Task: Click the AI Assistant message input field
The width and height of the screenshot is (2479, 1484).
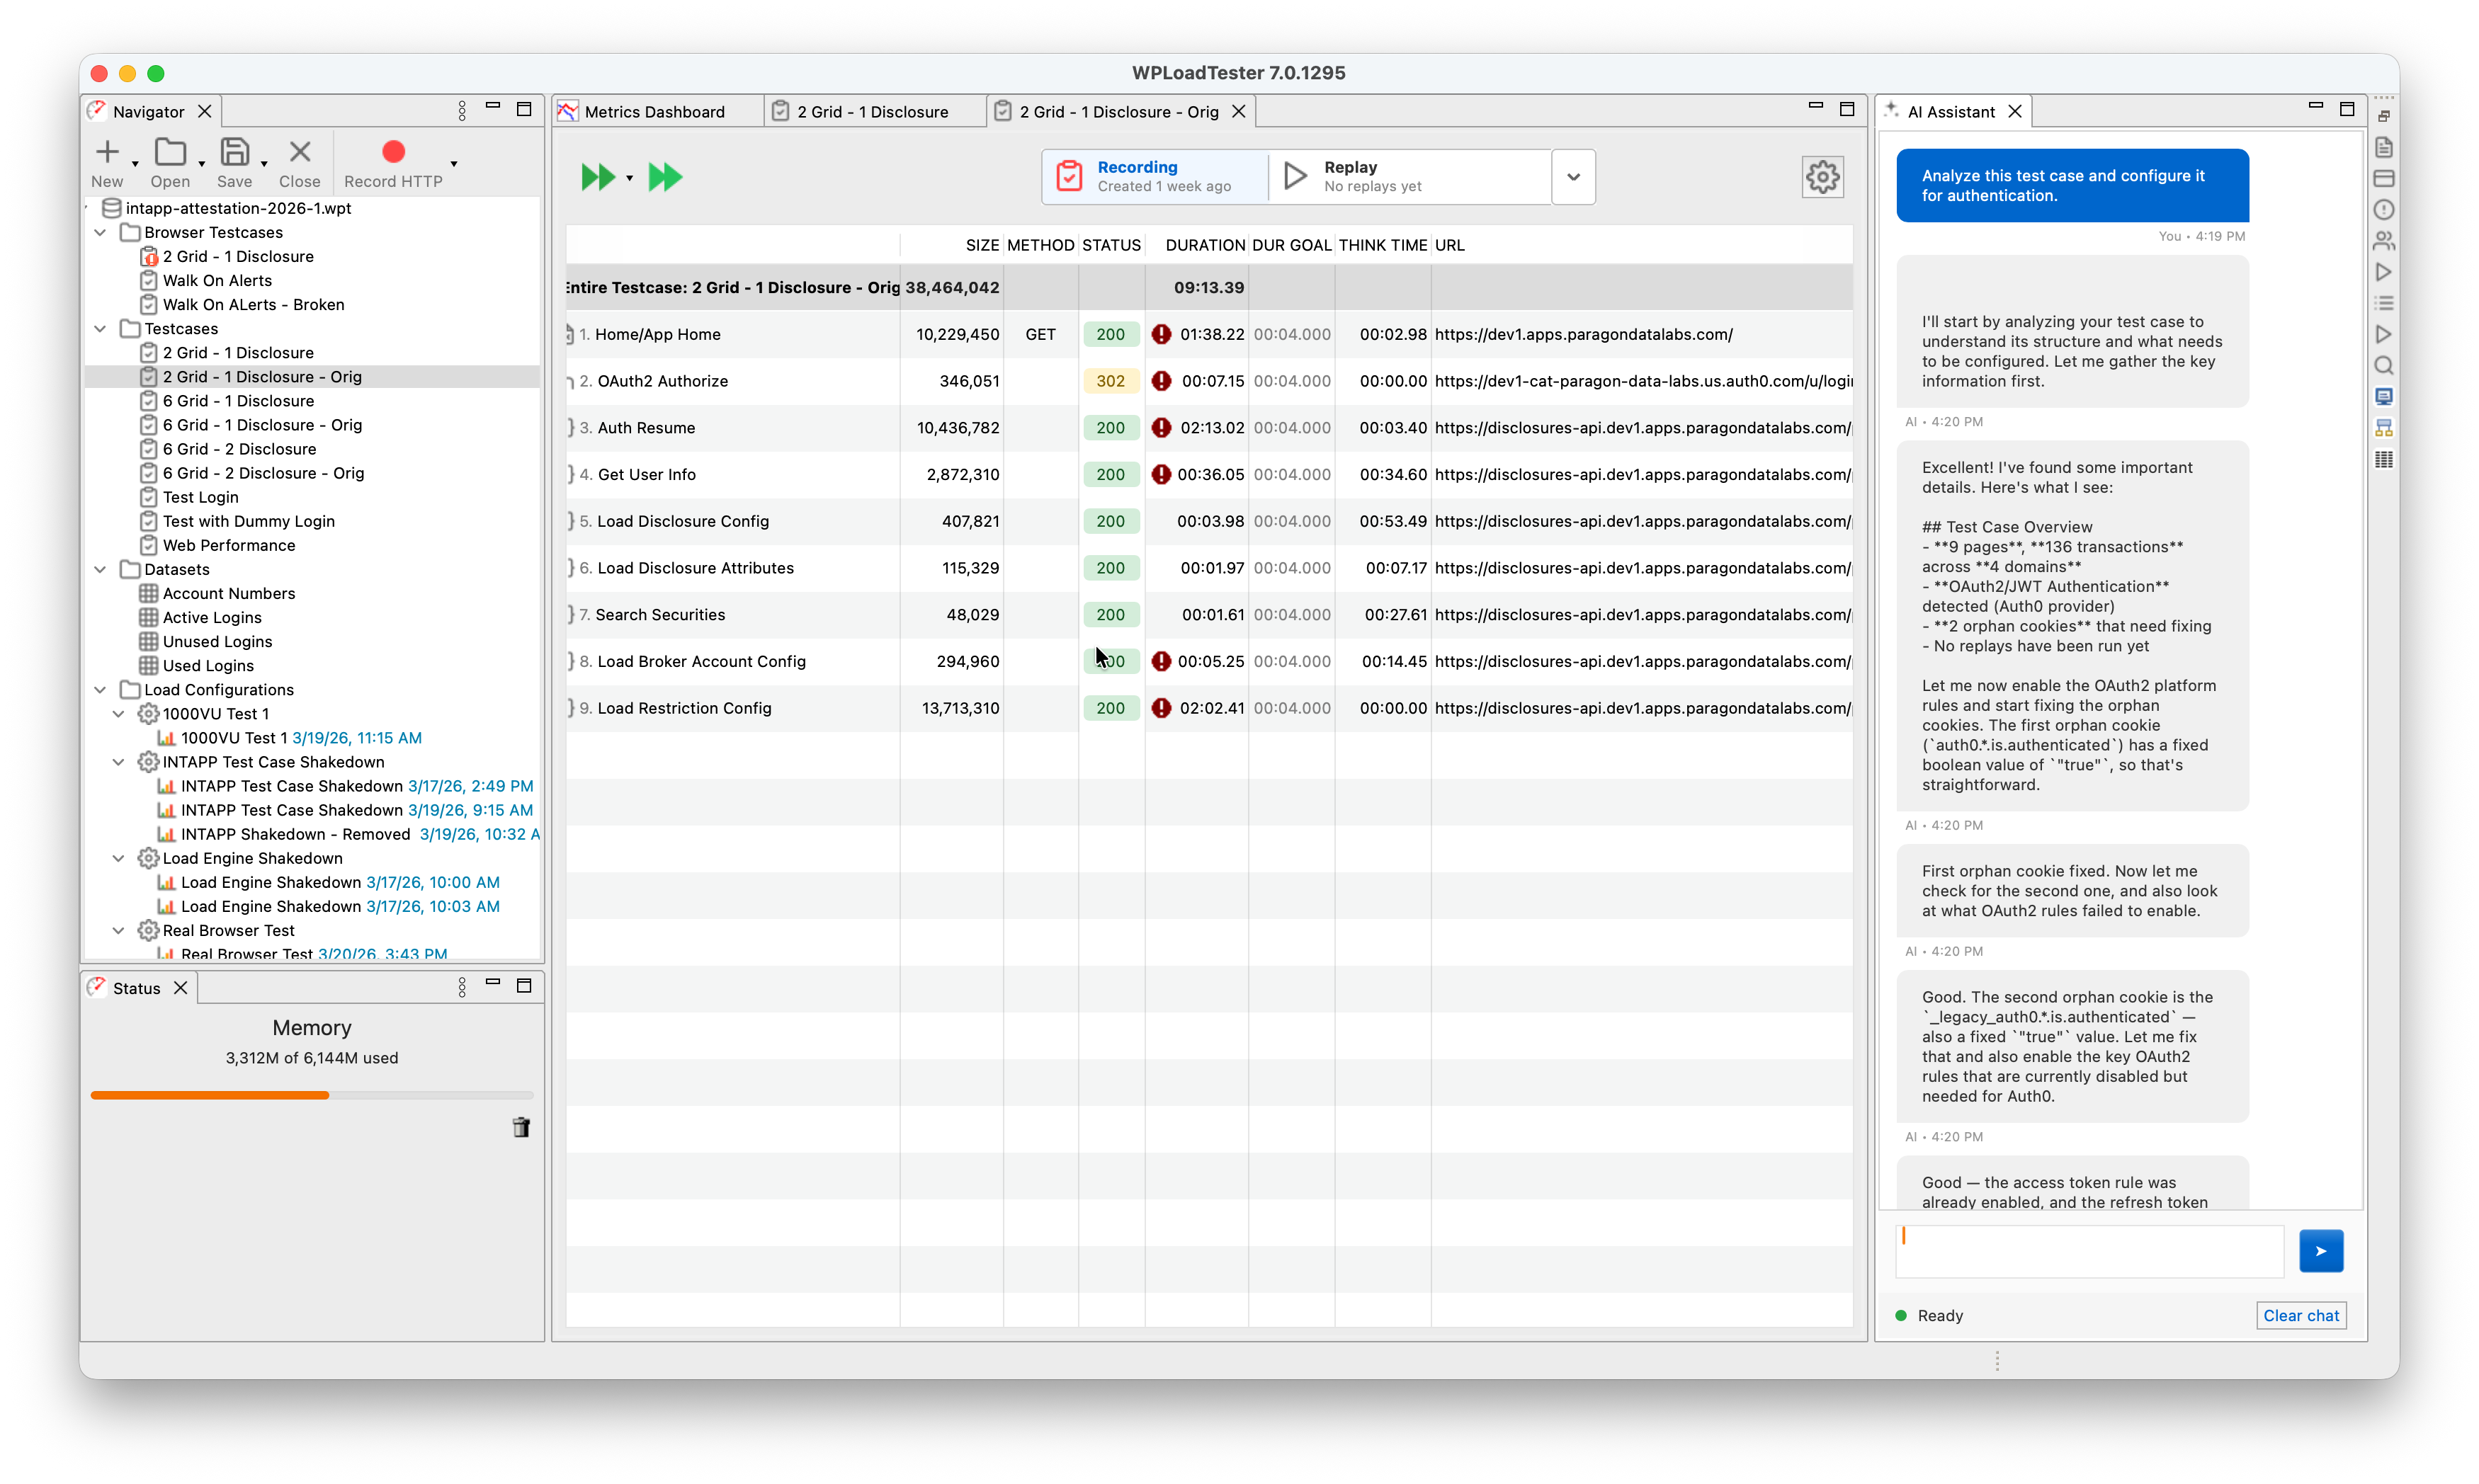Action: tap(2087, 1251)
